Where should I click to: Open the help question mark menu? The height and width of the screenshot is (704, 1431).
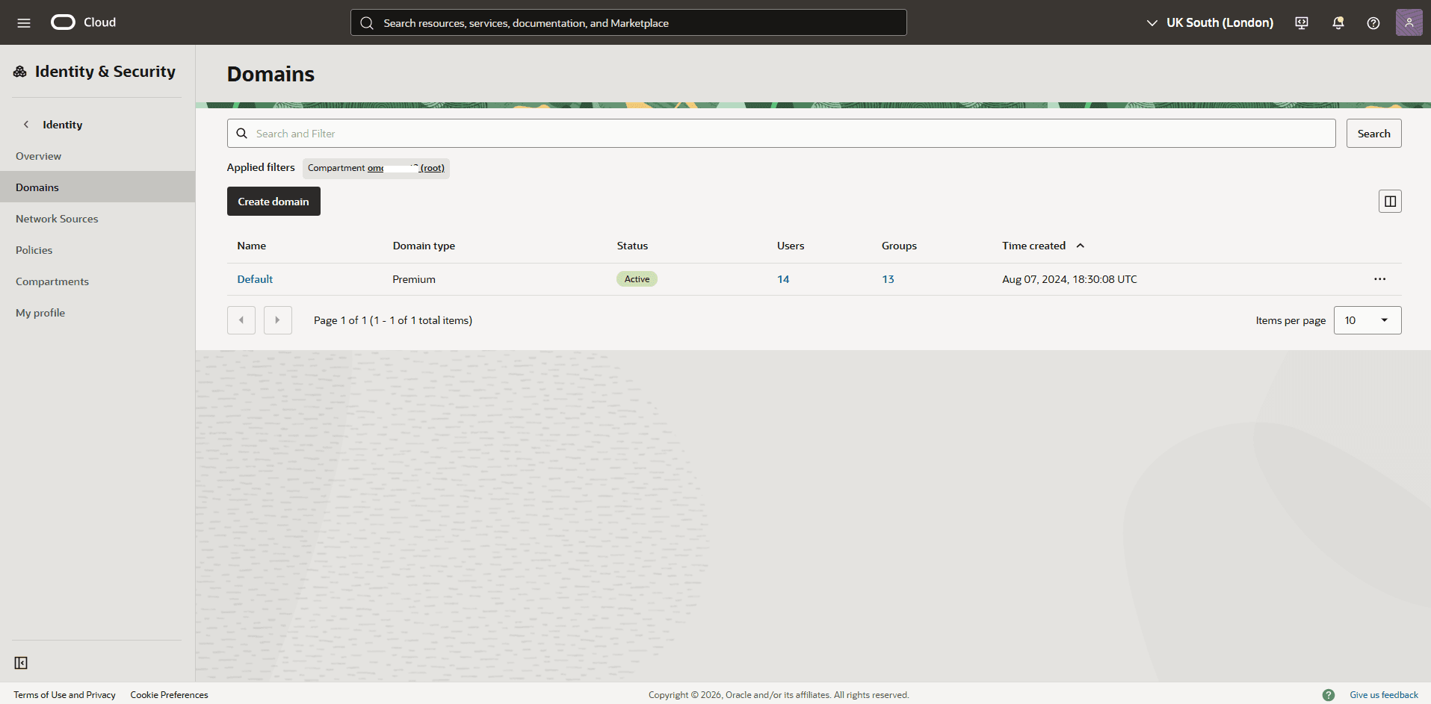(x=1373, y=23)
